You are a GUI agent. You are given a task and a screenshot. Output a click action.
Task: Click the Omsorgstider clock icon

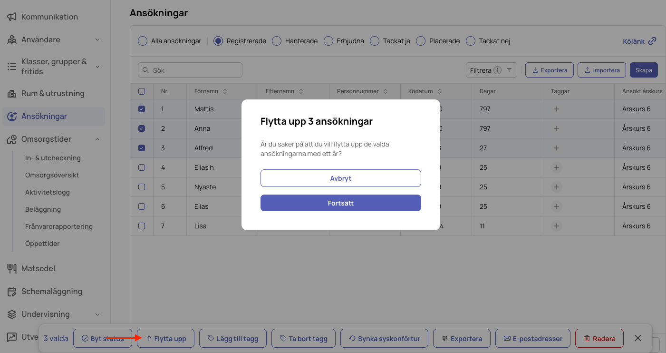(12, 139)
